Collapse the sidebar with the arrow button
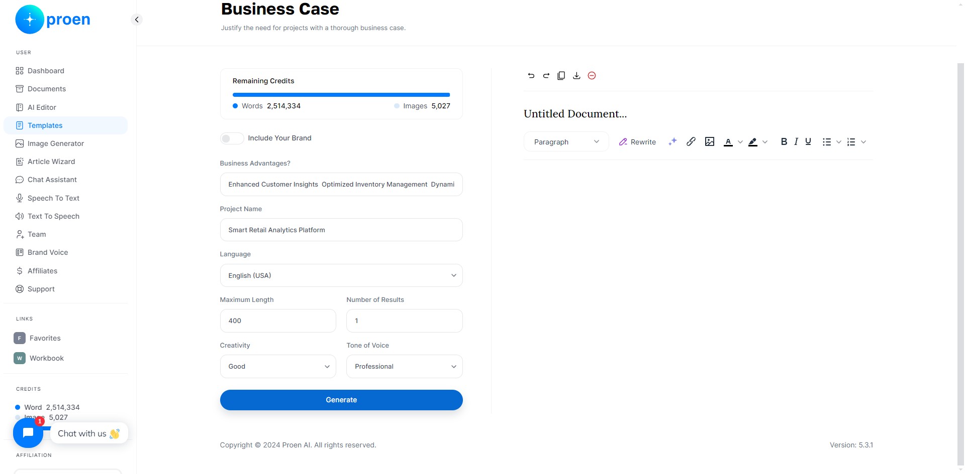This screenshot has width=965, height=474. 137,20
